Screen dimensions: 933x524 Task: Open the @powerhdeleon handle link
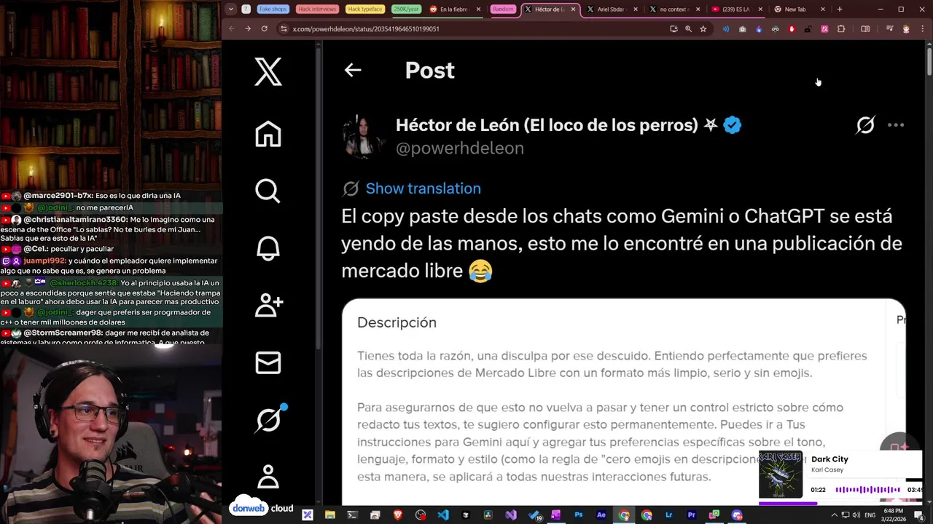pos(460,148)
